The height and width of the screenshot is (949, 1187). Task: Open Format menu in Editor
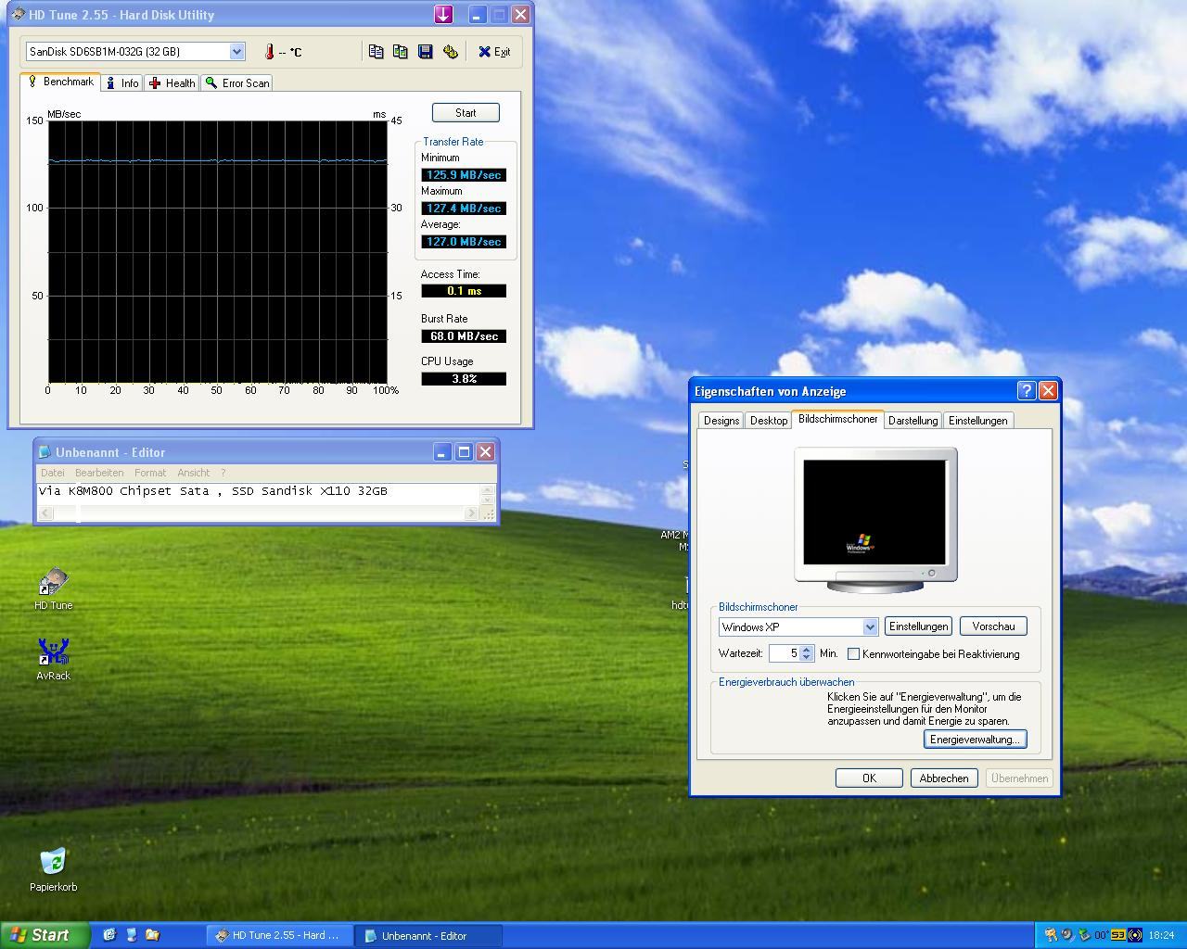tap(150, 473)
